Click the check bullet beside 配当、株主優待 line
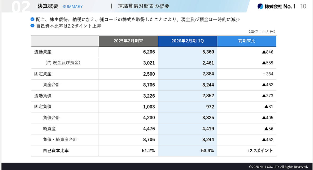Viewport: 313px width, 170px height. tap(32, 19)
